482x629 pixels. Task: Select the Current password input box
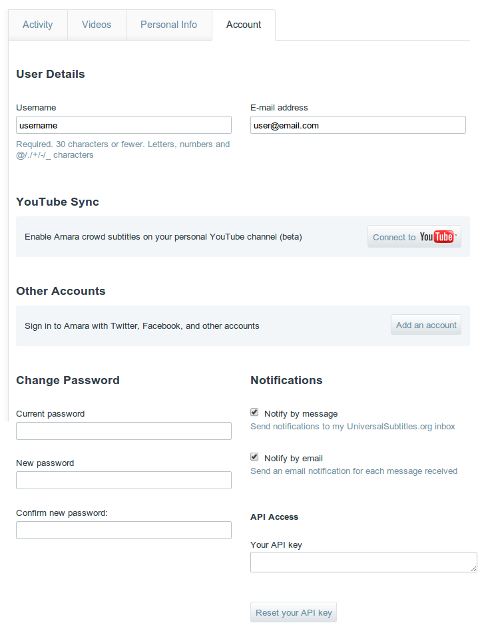[x=124, y=431]
